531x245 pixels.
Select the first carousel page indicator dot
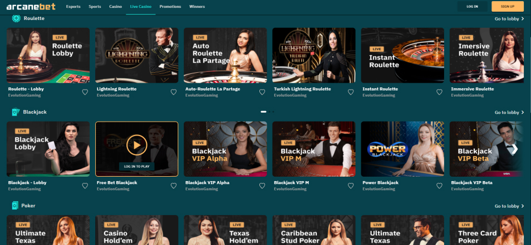(x=263, y=112)
